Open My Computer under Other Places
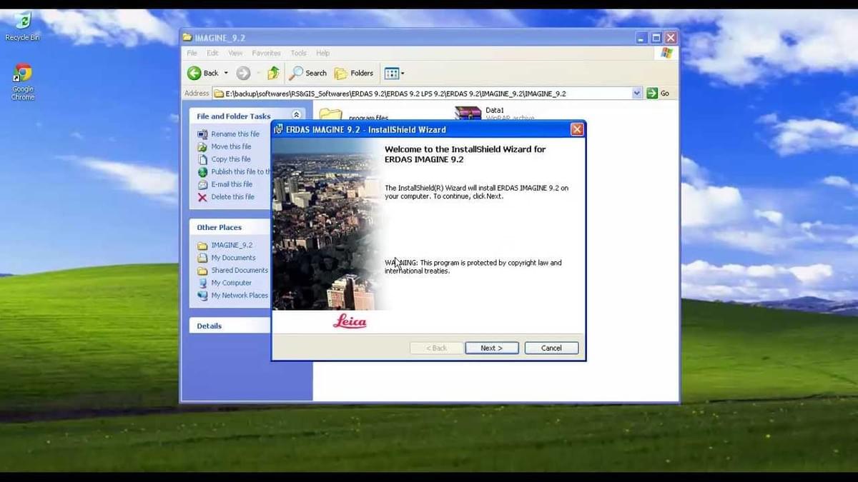Screen dimensions: 858x482 231,283
